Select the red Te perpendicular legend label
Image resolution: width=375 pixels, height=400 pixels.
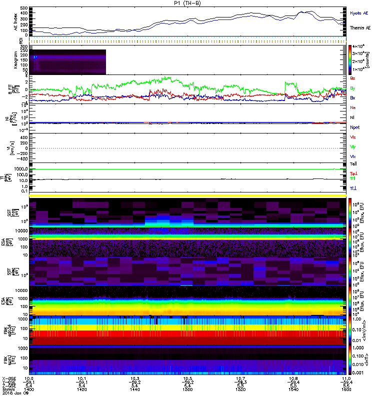pos(353,173)
